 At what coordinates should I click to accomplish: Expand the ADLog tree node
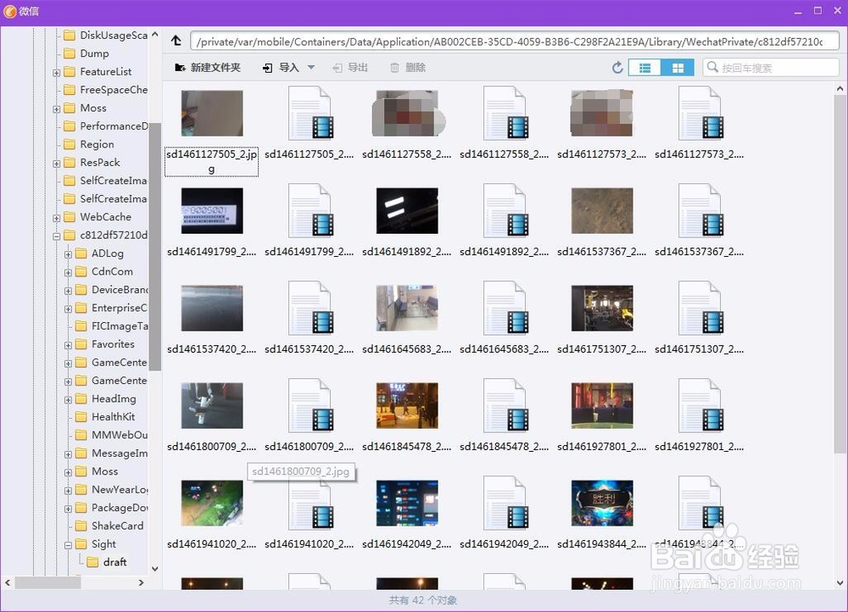(x=68, y=254)
